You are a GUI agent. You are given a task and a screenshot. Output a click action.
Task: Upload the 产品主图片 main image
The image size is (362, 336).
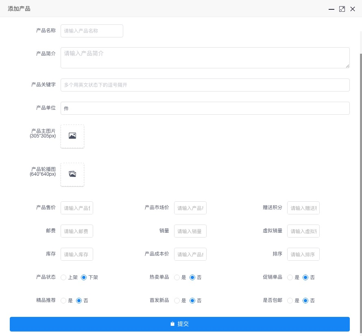coord(72,136)
